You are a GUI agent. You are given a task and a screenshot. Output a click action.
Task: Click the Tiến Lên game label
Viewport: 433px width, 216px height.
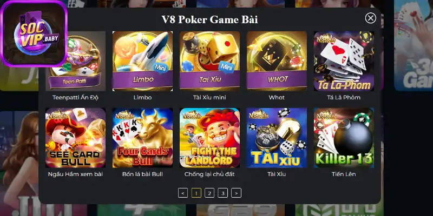tap(344, 174)
